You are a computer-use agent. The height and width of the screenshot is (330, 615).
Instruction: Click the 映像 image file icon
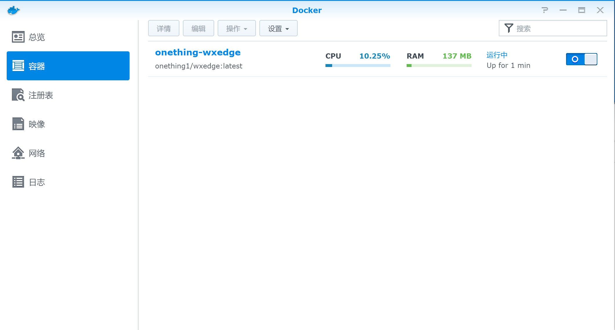tap(18, 124)
